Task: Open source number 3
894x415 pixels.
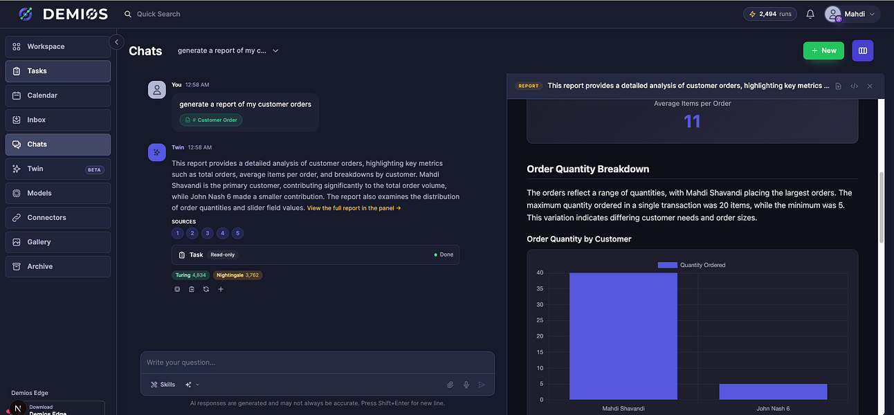Action: (208, 233)
